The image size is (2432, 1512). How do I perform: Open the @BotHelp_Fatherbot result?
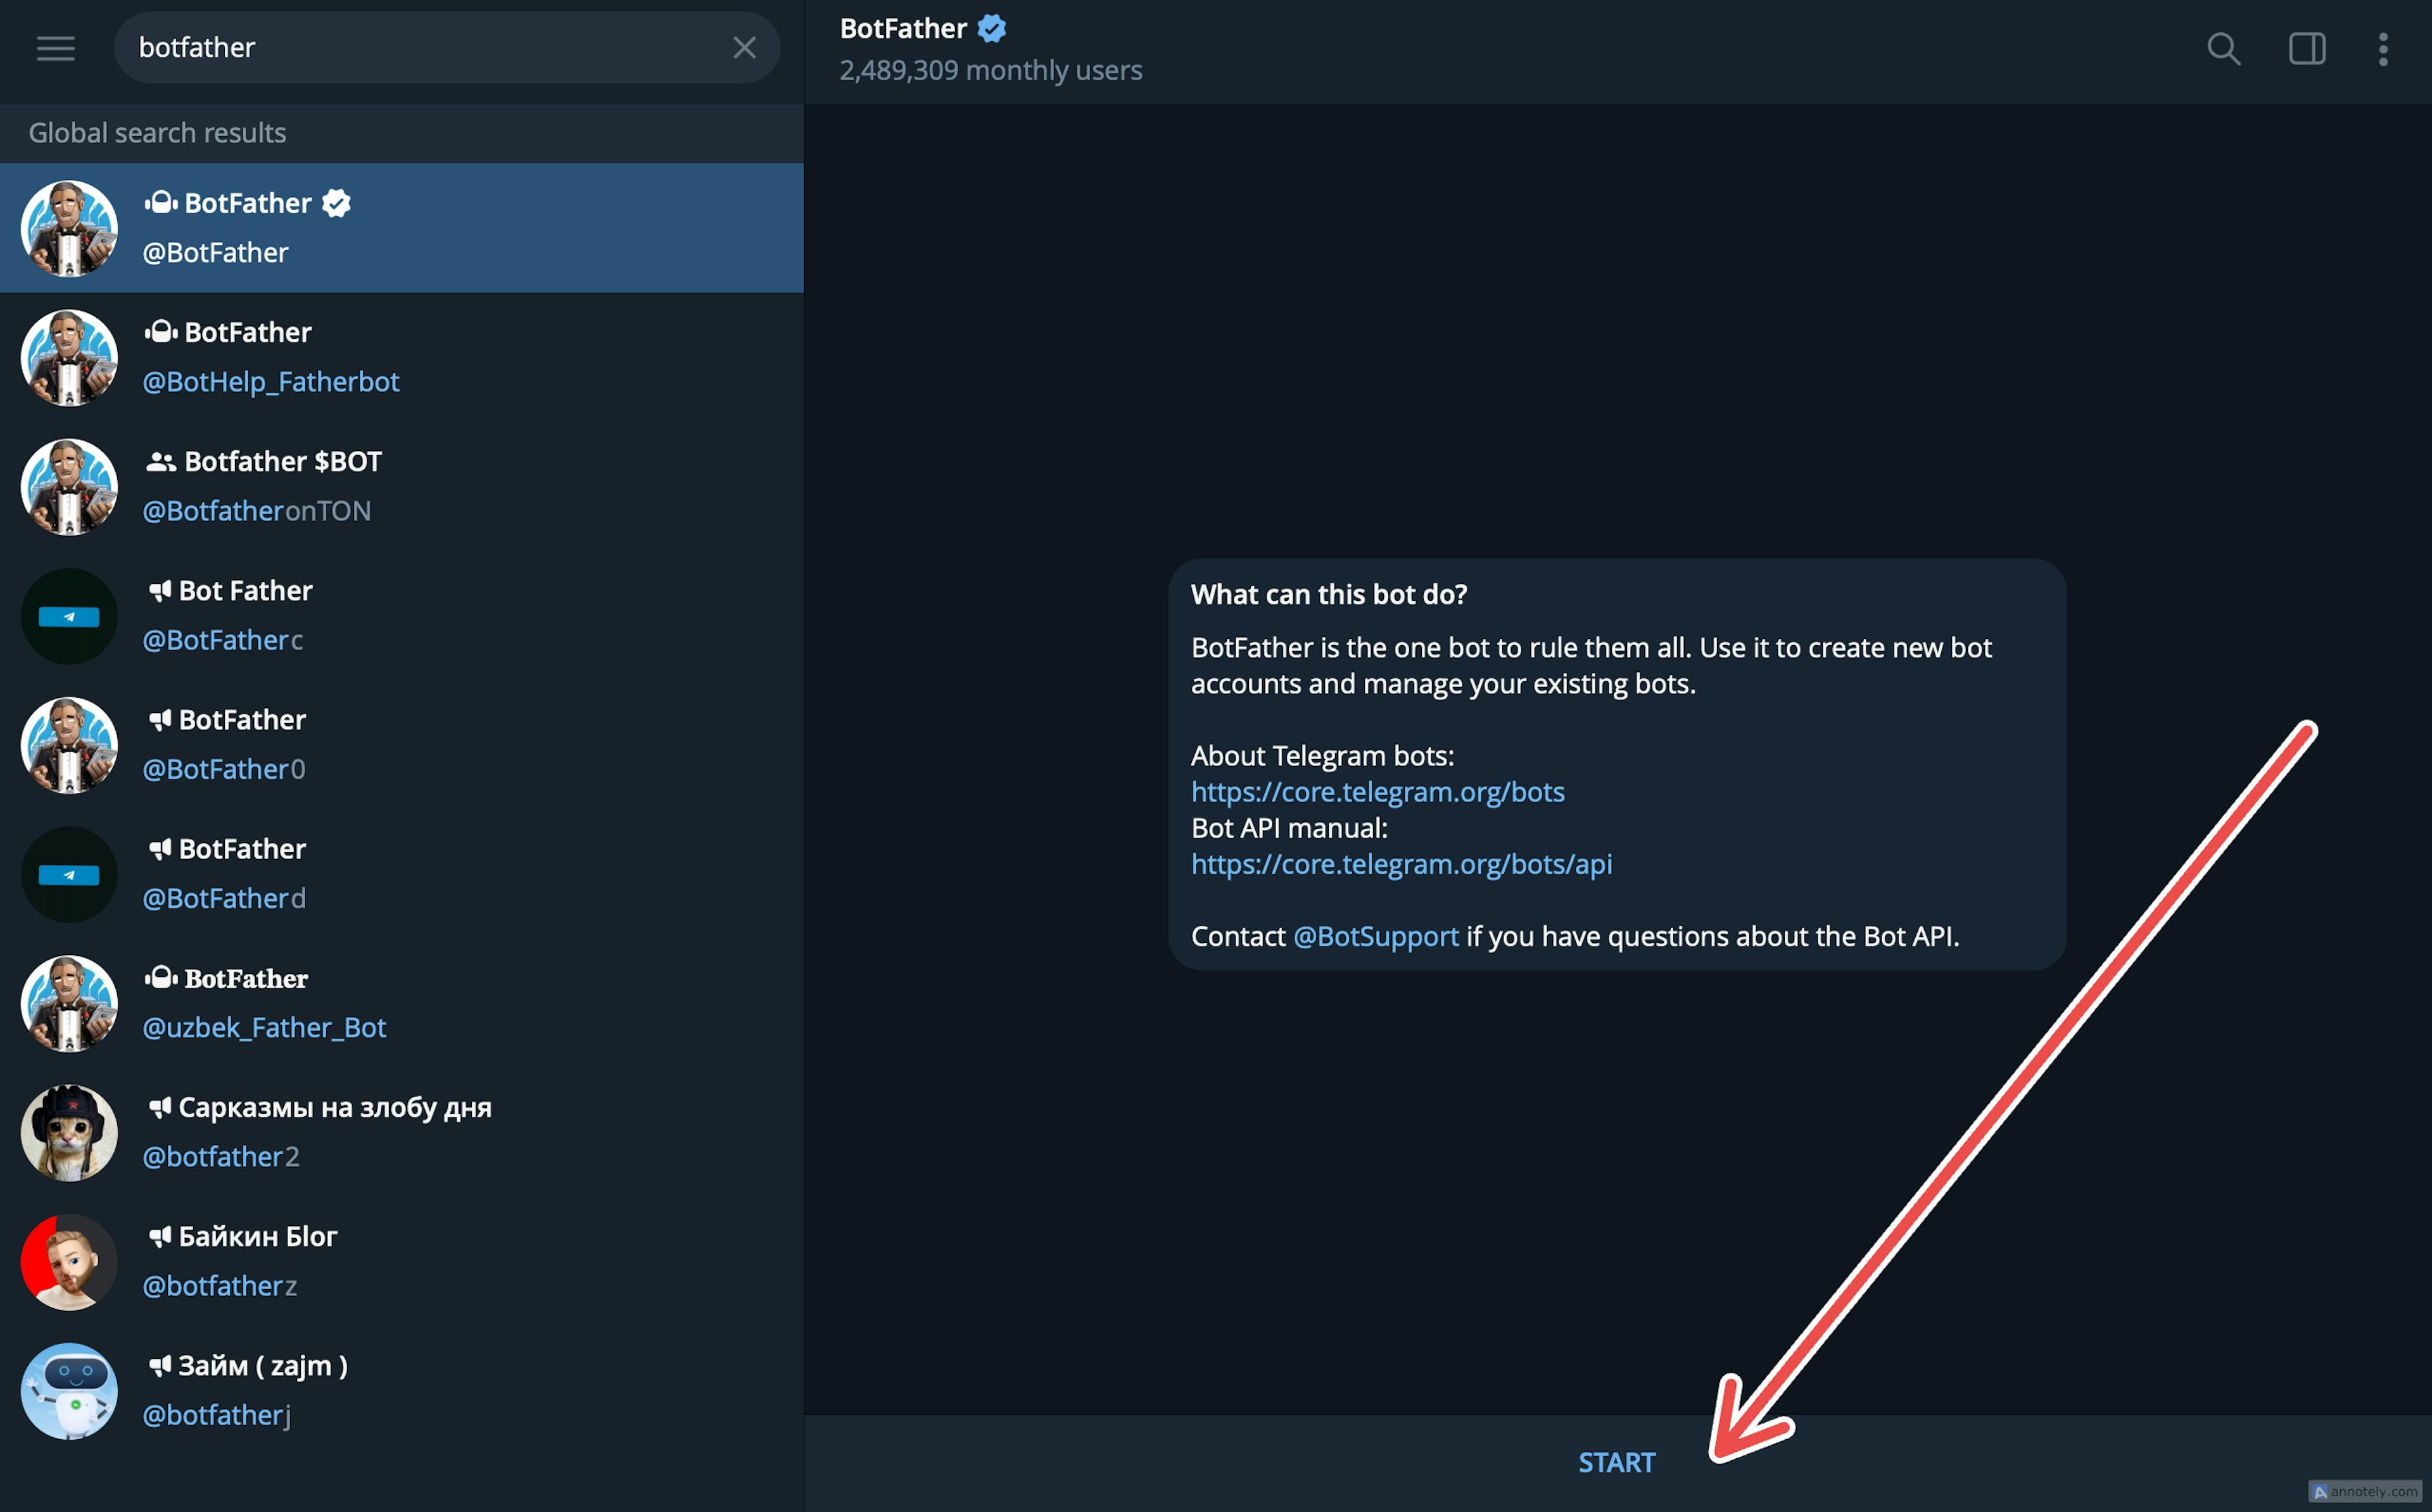(402, 357)
